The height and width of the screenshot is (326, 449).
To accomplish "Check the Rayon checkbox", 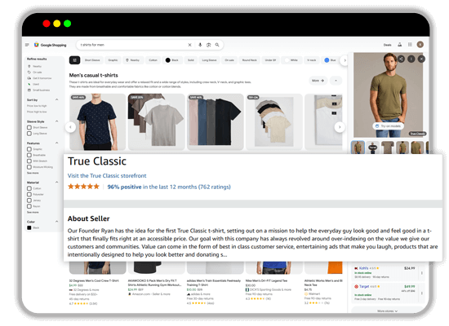I will (29, 206).
